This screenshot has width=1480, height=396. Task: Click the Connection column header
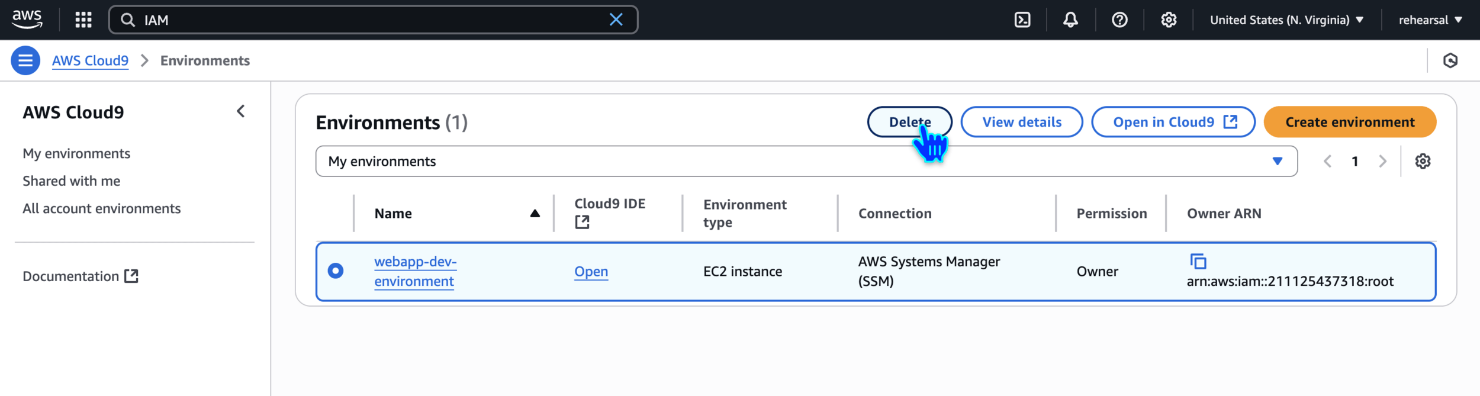click(x=895, y=213)
